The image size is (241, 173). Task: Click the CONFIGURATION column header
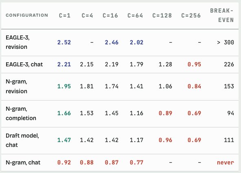point(27,15)
